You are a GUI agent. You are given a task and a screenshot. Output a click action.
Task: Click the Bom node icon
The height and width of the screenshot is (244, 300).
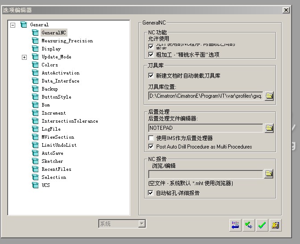(x=35, y=105)
